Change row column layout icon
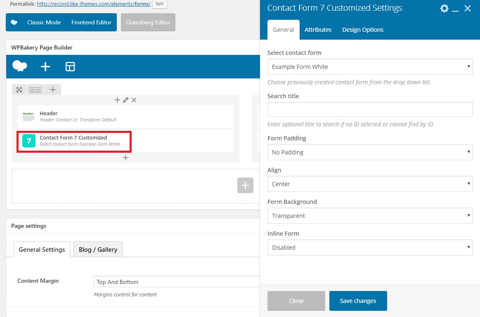 click(x=35, y=90)
